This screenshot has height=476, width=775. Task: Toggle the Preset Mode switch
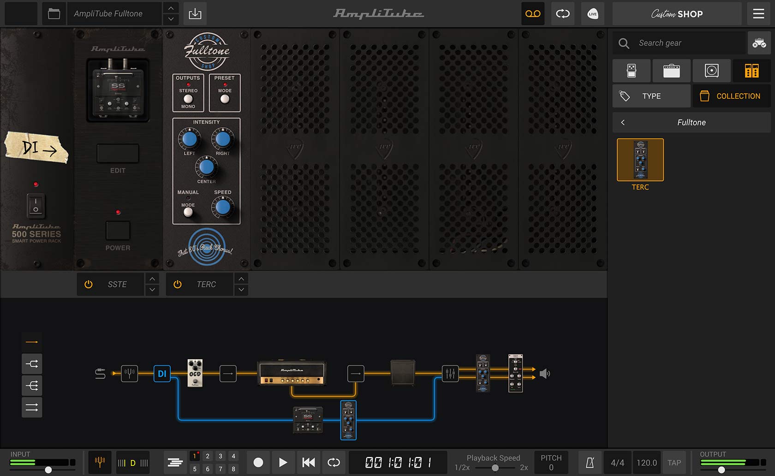225,99
